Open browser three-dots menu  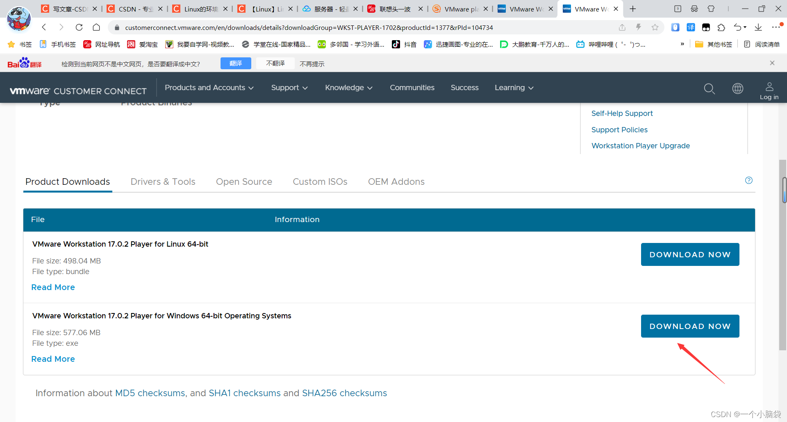pos(776,27)
